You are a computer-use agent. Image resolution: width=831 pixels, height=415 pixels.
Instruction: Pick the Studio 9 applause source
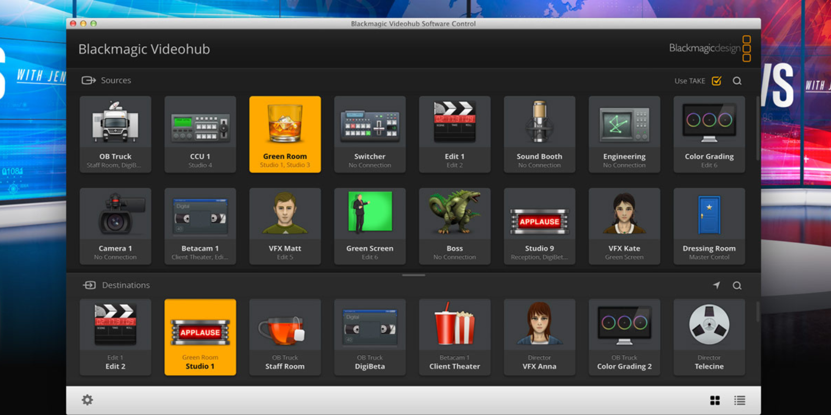click(x=539, y=226)
